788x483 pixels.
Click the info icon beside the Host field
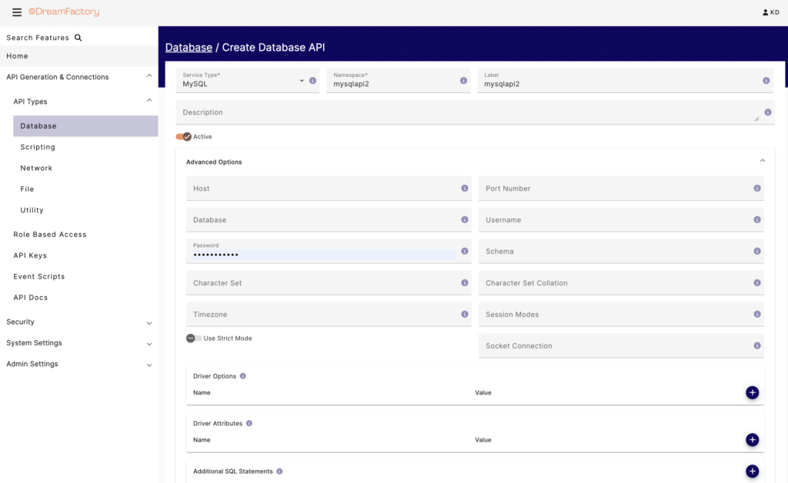tap(464, 188)
